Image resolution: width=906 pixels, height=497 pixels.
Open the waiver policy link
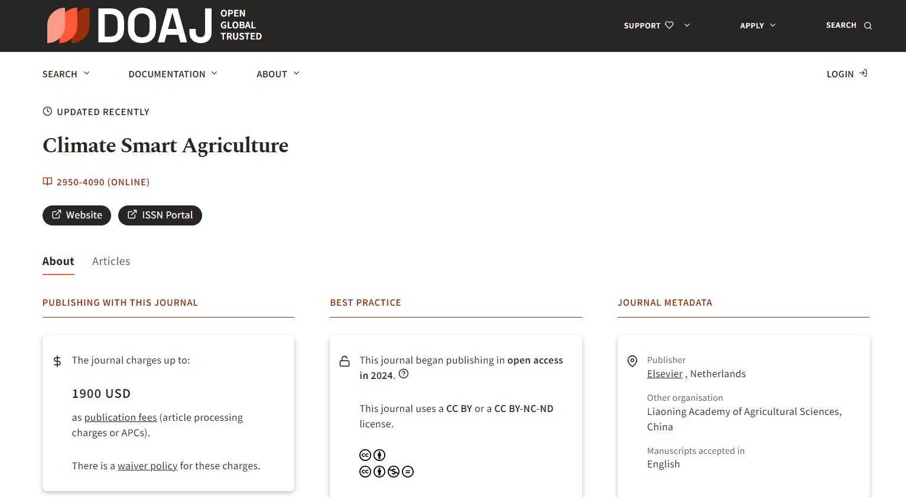click(147, 466)
